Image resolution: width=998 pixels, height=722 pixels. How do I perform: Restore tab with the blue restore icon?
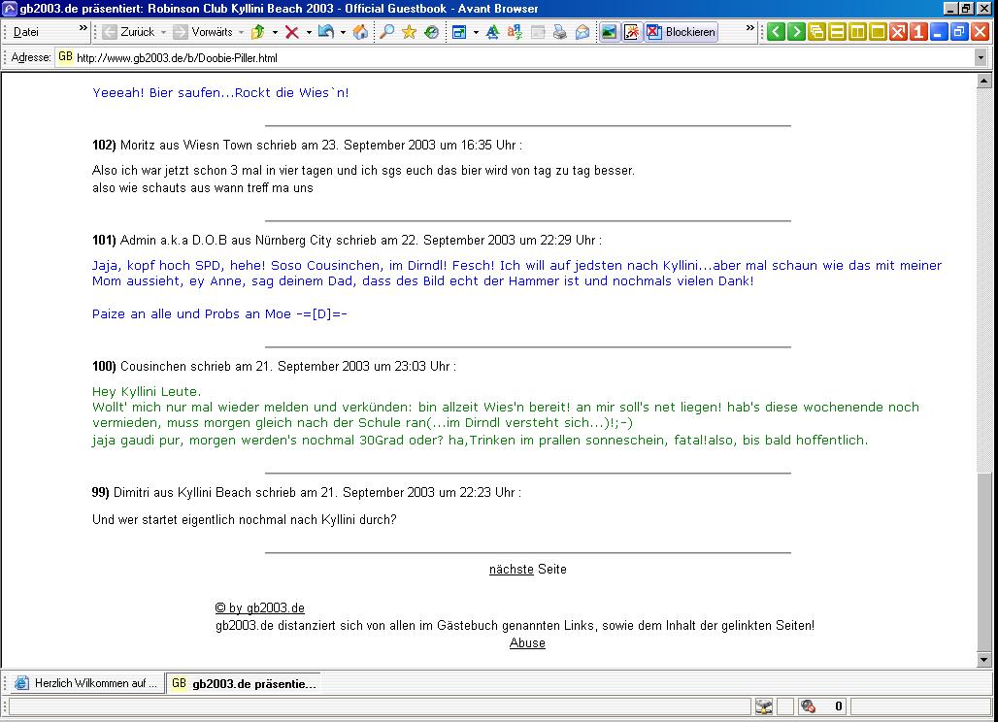click(958, 32)
